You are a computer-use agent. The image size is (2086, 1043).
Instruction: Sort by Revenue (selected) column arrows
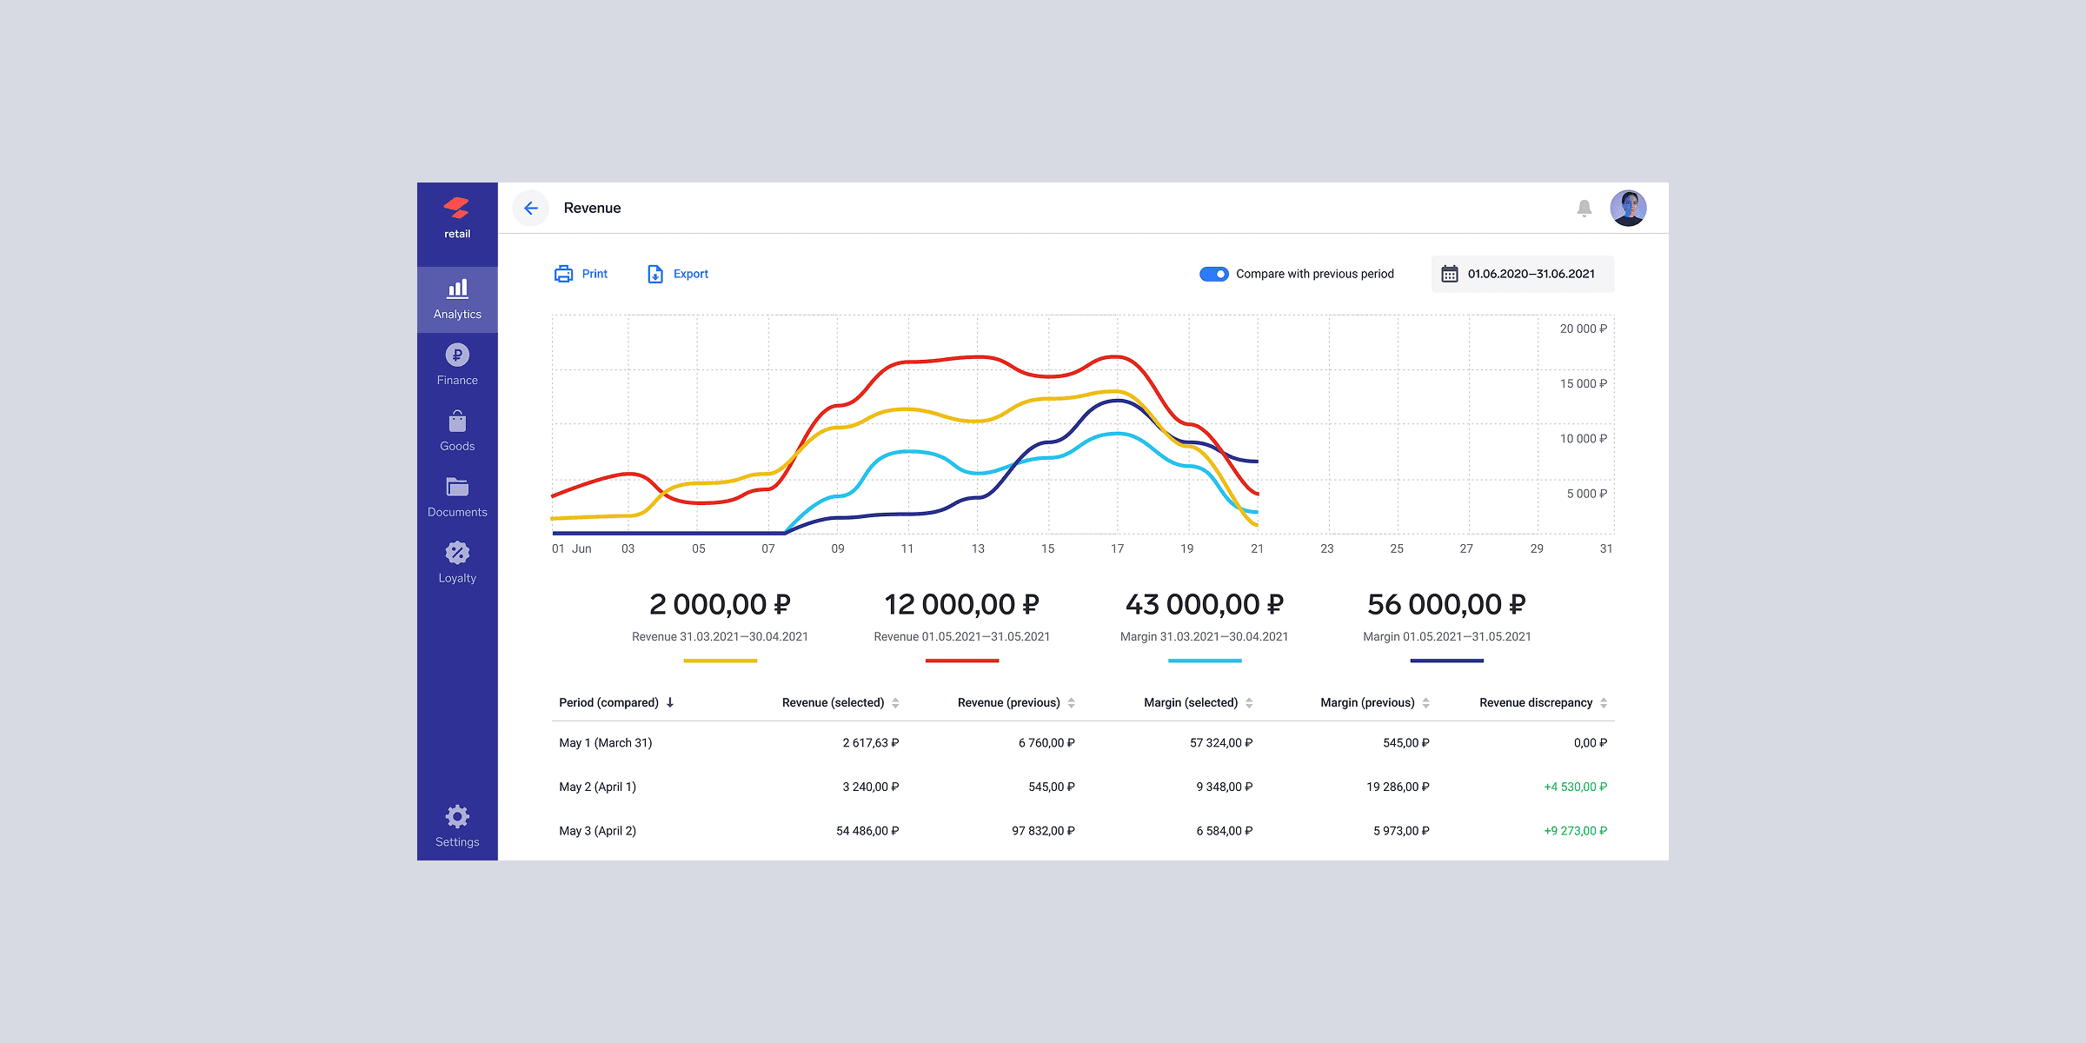point(895,703)
